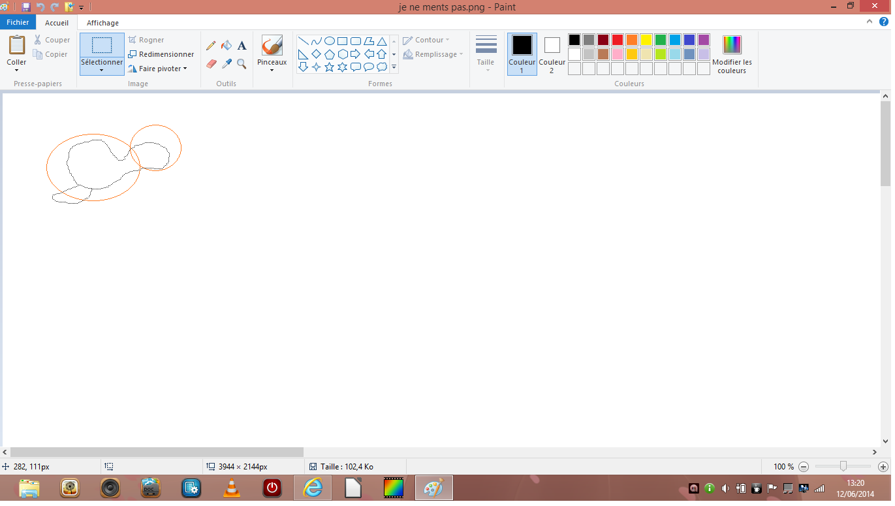Switch to the Affichage tab

tap(102, 23)
